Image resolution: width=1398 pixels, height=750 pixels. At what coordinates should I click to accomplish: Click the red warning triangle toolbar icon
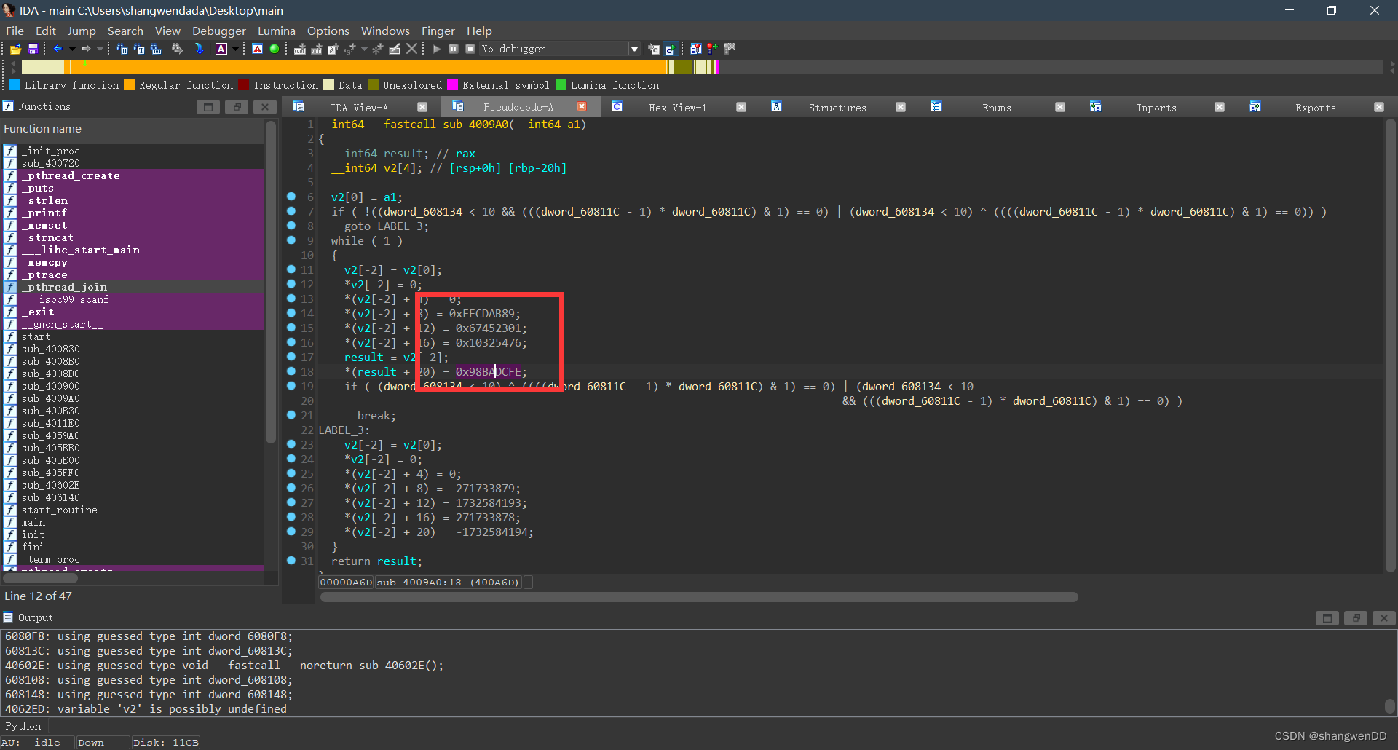click(x=257, y=49)
